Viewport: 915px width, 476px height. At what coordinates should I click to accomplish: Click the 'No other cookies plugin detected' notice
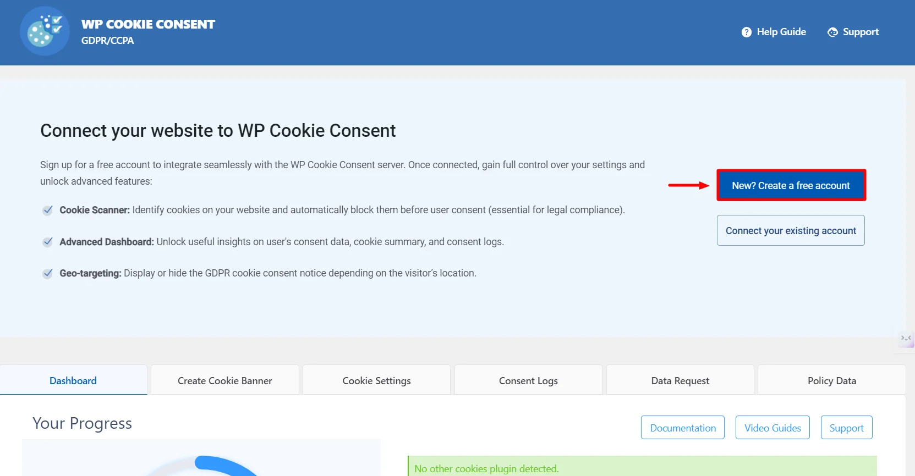486,468
